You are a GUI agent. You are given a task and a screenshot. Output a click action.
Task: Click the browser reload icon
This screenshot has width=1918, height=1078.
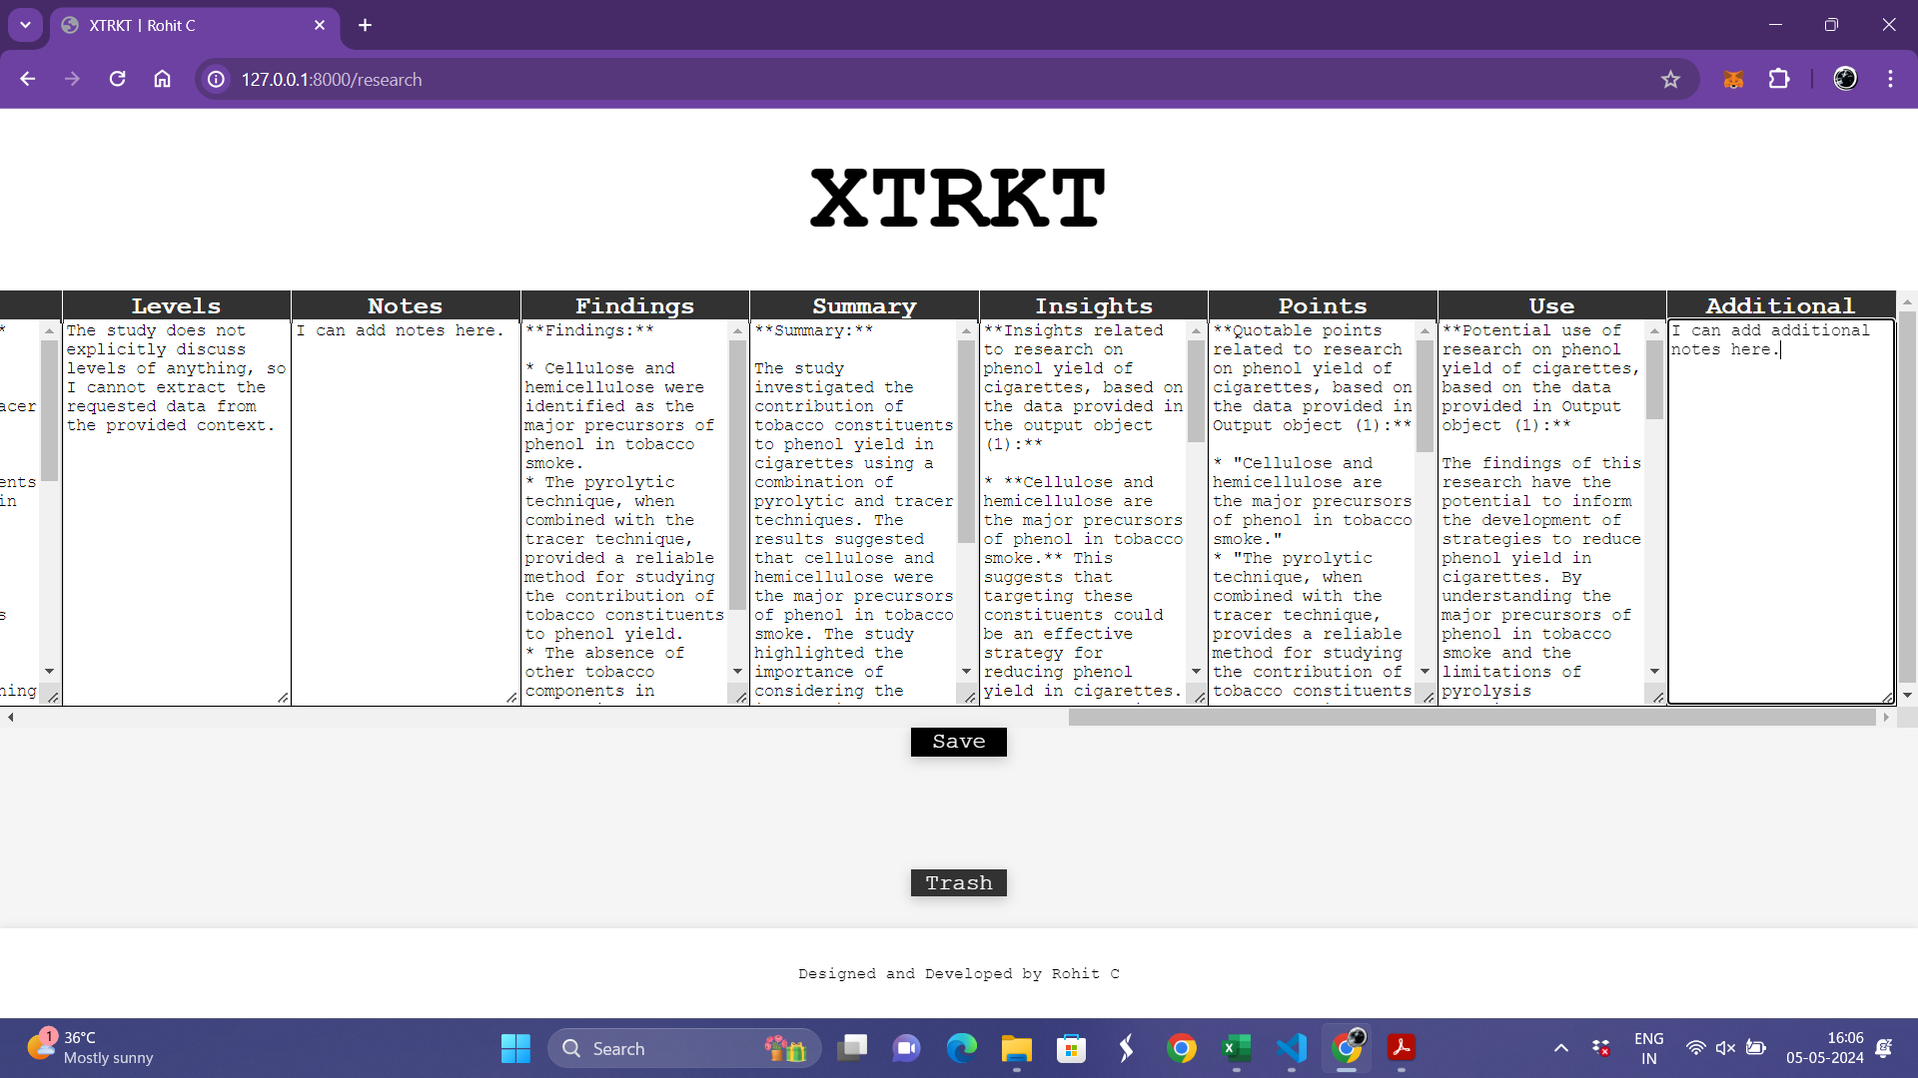(x=117, y=79)
